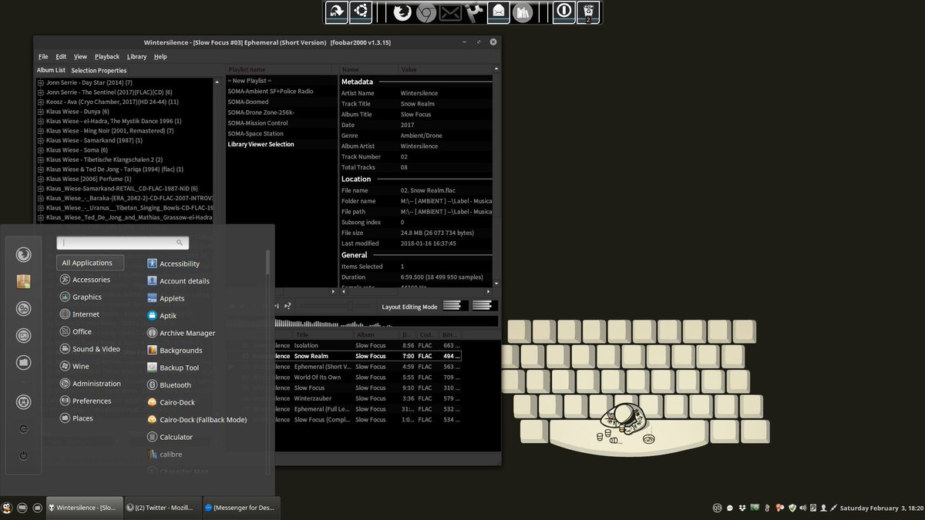Open the Edit menu
The width and height of the screenshot is (925, 520).
pos(61,56)
